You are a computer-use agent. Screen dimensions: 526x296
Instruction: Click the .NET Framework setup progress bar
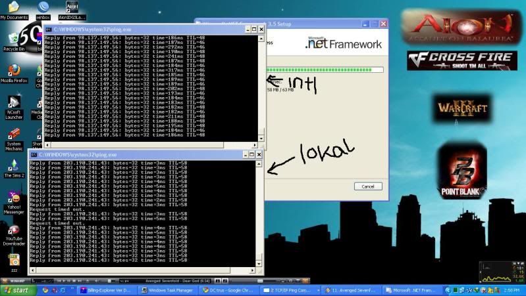click(x=325, y=70)
